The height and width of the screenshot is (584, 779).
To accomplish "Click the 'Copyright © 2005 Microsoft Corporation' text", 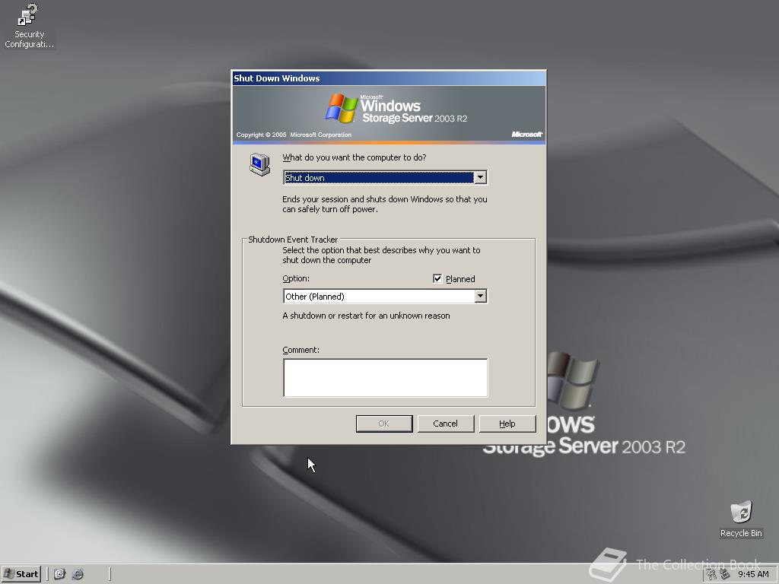I will tap(294, 135).
